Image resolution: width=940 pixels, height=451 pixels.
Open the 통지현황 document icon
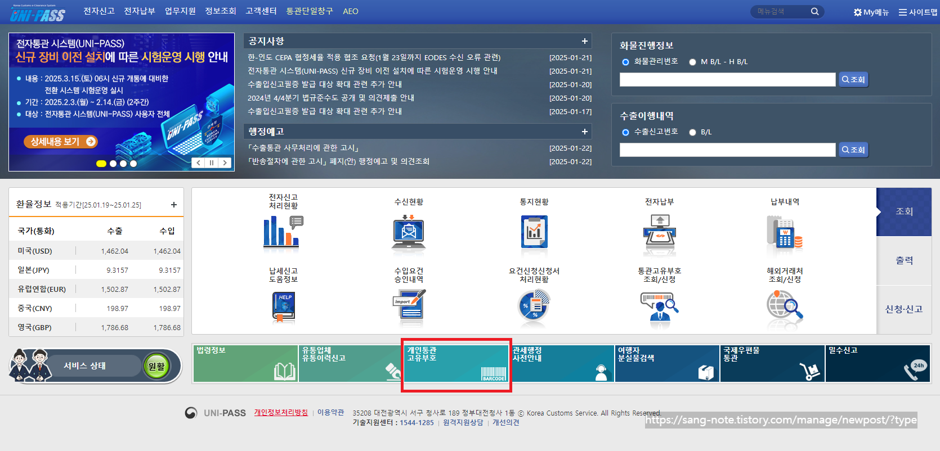click(x=534, y=232)
